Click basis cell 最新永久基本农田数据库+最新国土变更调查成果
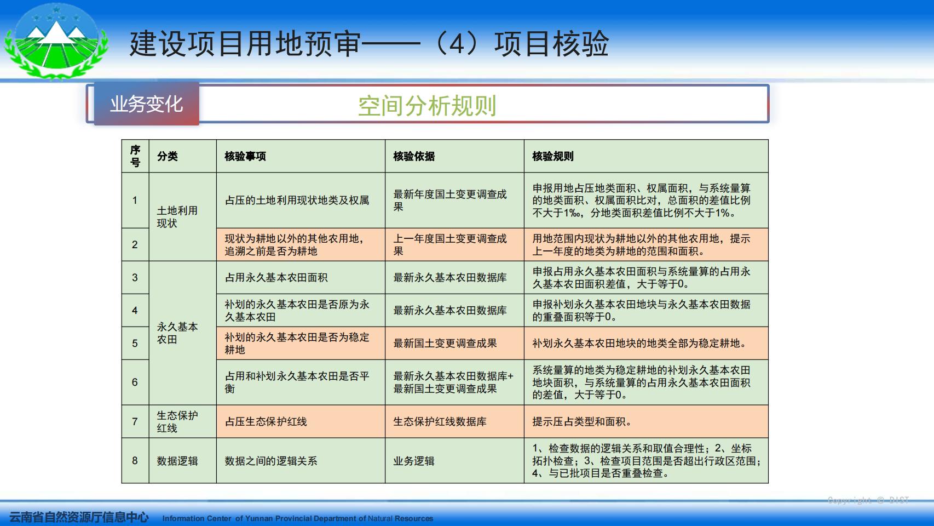This screenshot has height=526, width=934. click(454, 382)
